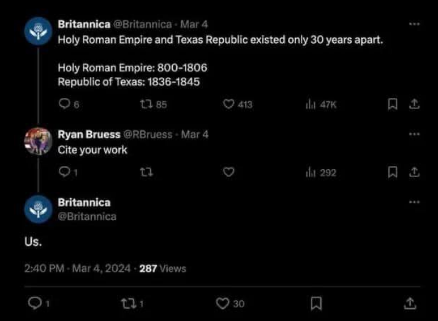Like the Britannica tweet with 413 likes
Image resolution: width=438 pixels, height=321 pixels.
230,105
